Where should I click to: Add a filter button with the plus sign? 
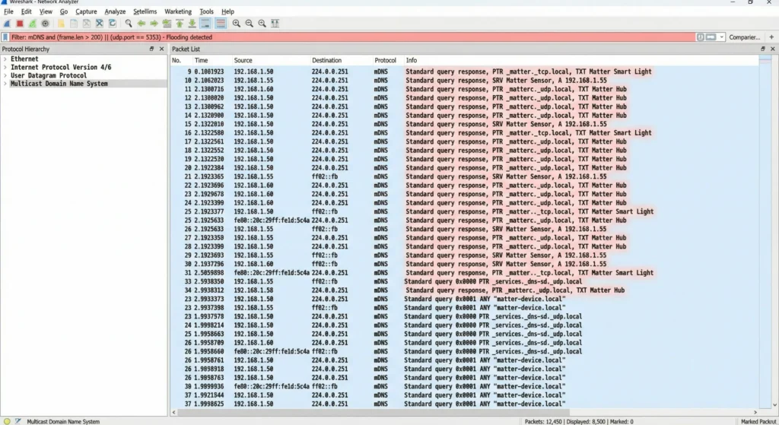coord(771,37)
